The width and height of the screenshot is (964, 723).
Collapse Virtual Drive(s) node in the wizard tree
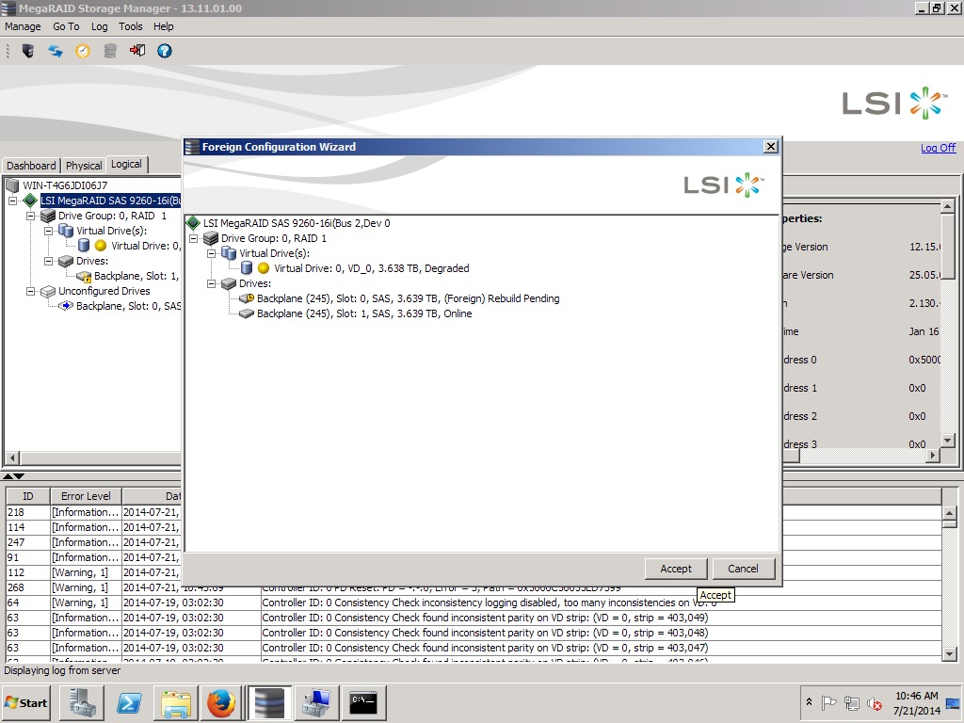(x=212, y=253)
